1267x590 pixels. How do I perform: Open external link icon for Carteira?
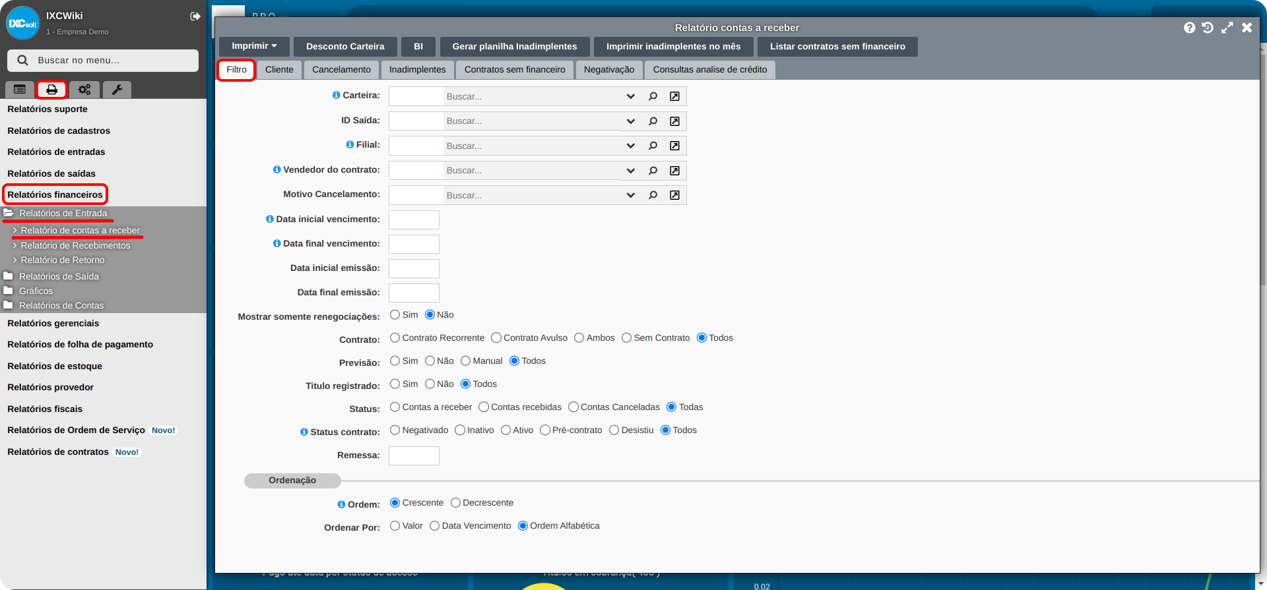[x=674, y=96]
